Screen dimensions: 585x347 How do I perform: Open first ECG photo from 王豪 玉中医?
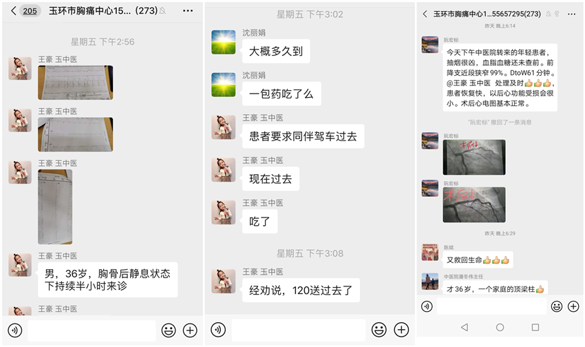click(x=76, y=83)
